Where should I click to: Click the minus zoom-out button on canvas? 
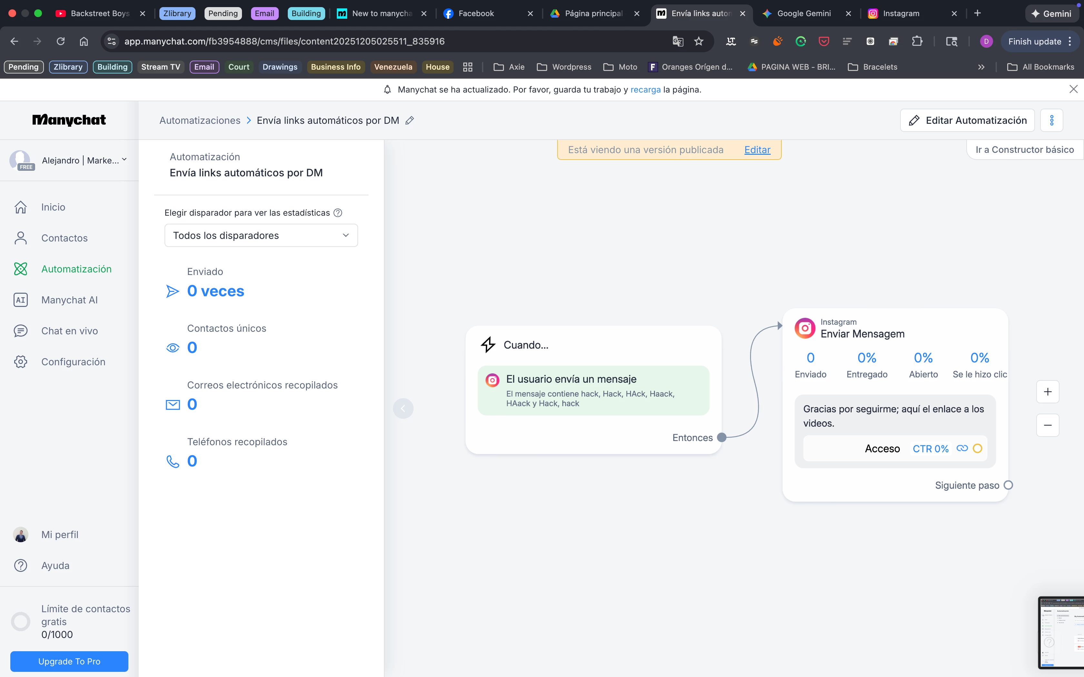click(x=1047, y=425)
